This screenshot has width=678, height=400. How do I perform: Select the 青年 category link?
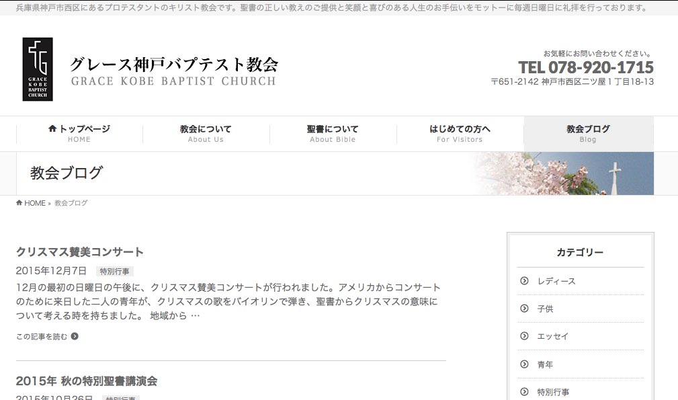[545, 364]
